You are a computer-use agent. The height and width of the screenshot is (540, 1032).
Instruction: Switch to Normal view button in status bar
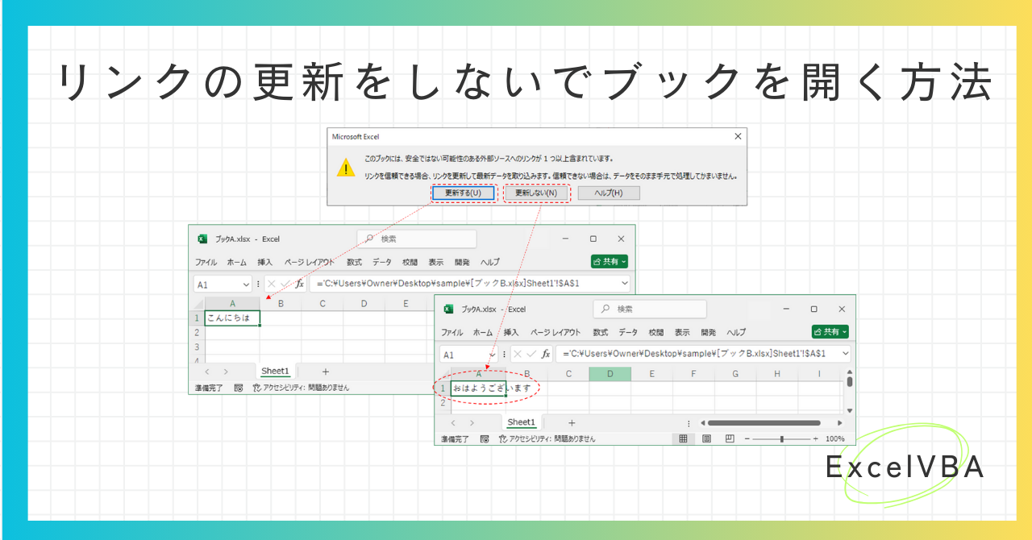pos(683,439)
